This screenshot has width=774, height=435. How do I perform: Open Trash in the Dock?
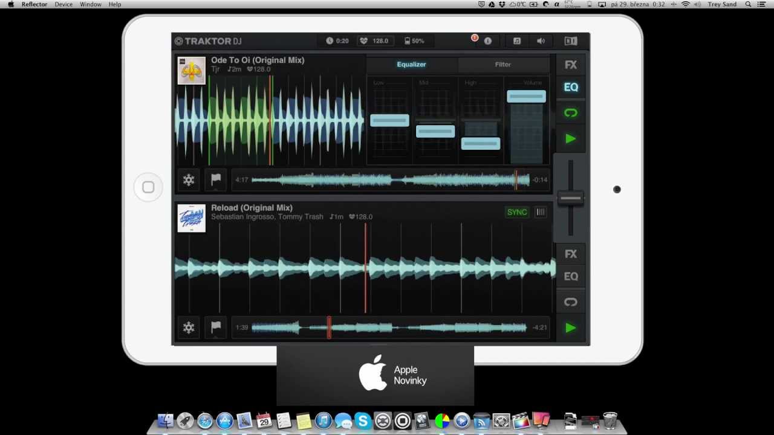(x=610, y=420)
